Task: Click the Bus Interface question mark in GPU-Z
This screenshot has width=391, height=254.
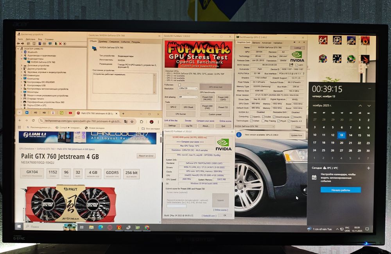Action: [x=303, y=74]
